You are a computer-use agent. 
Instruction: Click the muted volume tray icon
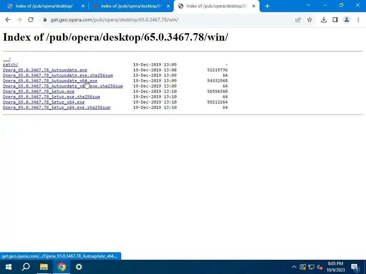tap(320, 267)
